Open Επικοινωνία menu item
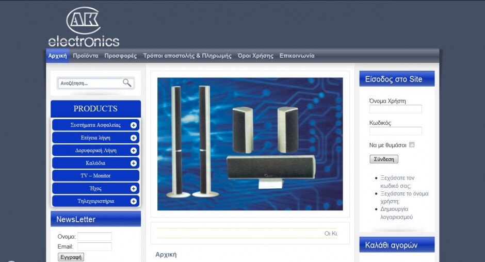The width and height of the screenshot is (485, 262). coord(297,56)
